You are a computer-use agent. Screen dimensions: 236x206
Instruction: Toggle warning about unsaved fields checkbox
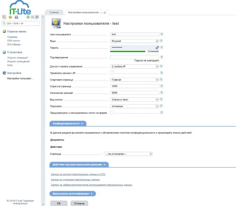coord(112,112)
